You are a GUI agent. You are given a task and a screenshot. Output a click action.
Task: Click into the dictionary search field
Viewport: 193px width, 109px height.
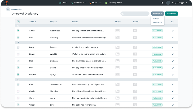point(136,13)
